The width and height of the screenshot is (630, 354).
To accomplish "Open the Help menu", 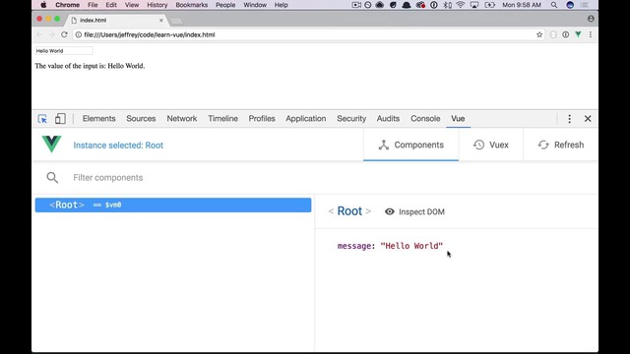I will (282, 5).
